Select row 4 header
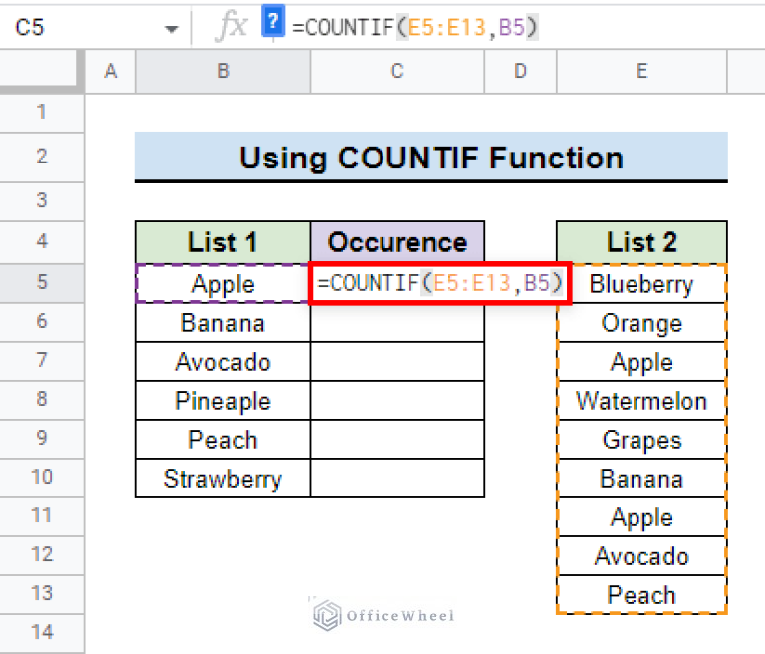The height and width of the screenshot is (654, 765). click(42, 242)
